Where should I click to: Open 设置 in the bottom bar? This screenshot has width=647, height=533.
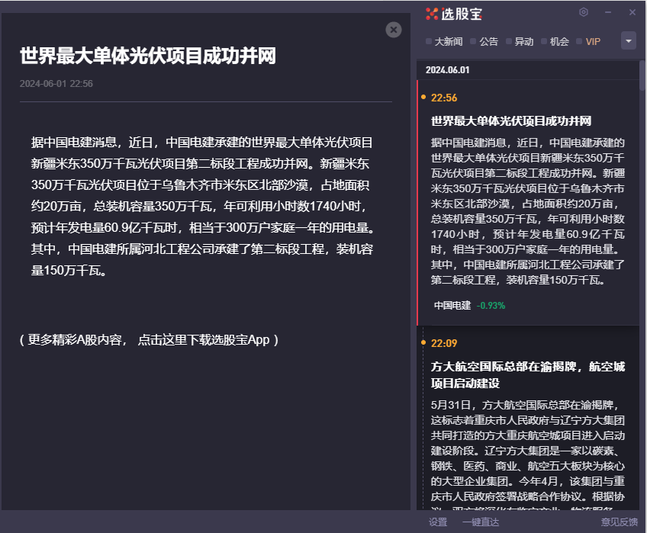(438, 522)
